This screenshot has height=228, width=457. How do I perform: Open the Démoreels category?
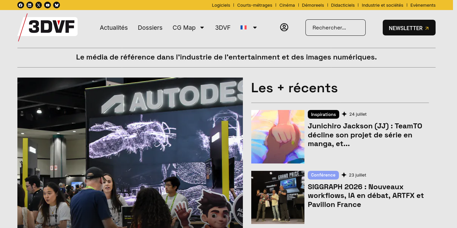click(x=313, y=5)
